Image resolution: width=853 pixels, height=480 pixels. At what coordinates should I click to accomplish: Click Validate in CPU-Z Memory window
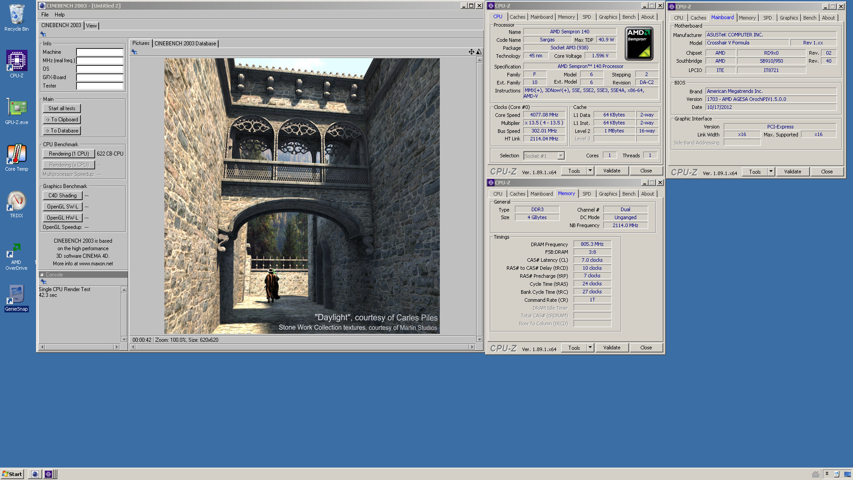[x=612, y=348]
